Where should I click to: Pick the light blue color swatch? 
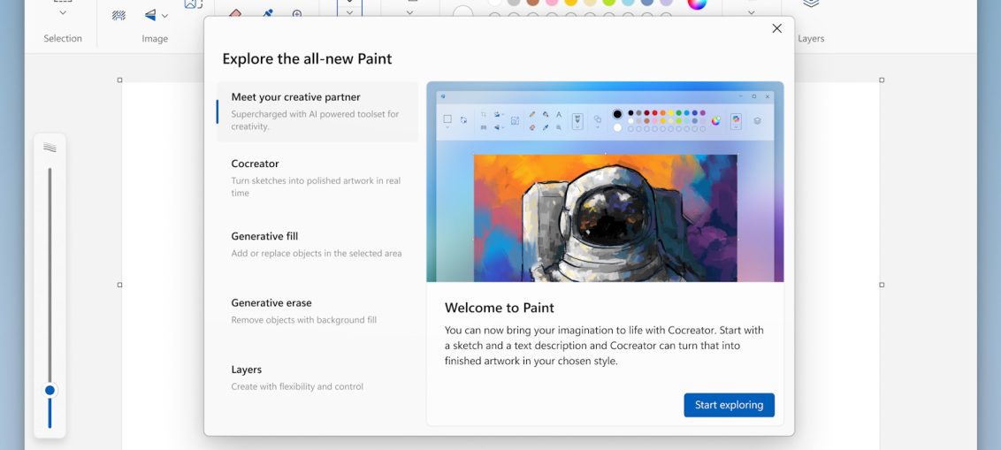pos(628,2)
